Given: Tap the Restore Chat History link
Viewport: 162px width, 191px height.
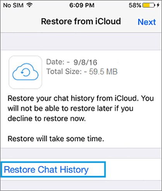Looking at the screenshot, I should (46, 169).
